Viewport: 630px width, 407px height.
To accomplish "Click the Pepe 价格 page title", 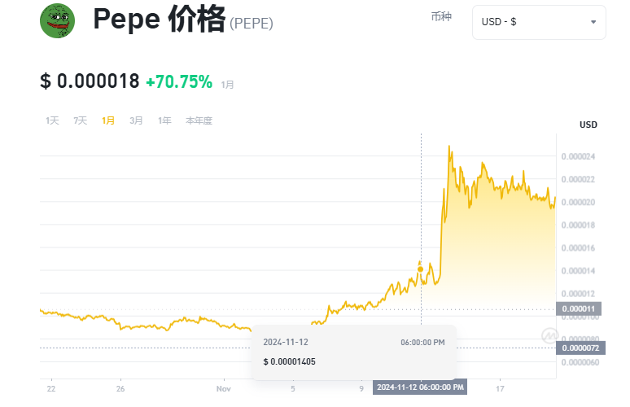I will (159, 20).
